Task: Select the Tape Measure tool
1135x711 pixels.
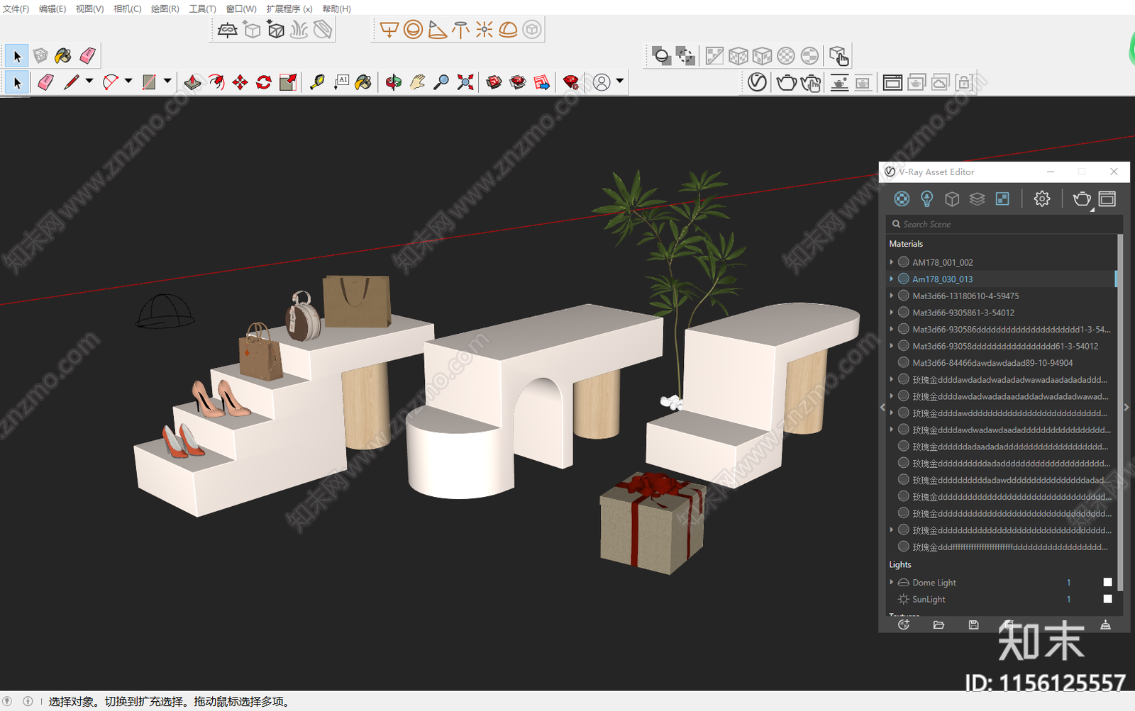Action: pyautogui.click(x=317, y=82)
